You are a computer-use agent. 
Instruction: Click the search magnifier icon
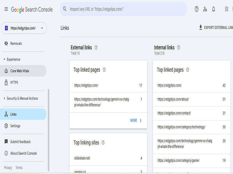coord(65,9)
